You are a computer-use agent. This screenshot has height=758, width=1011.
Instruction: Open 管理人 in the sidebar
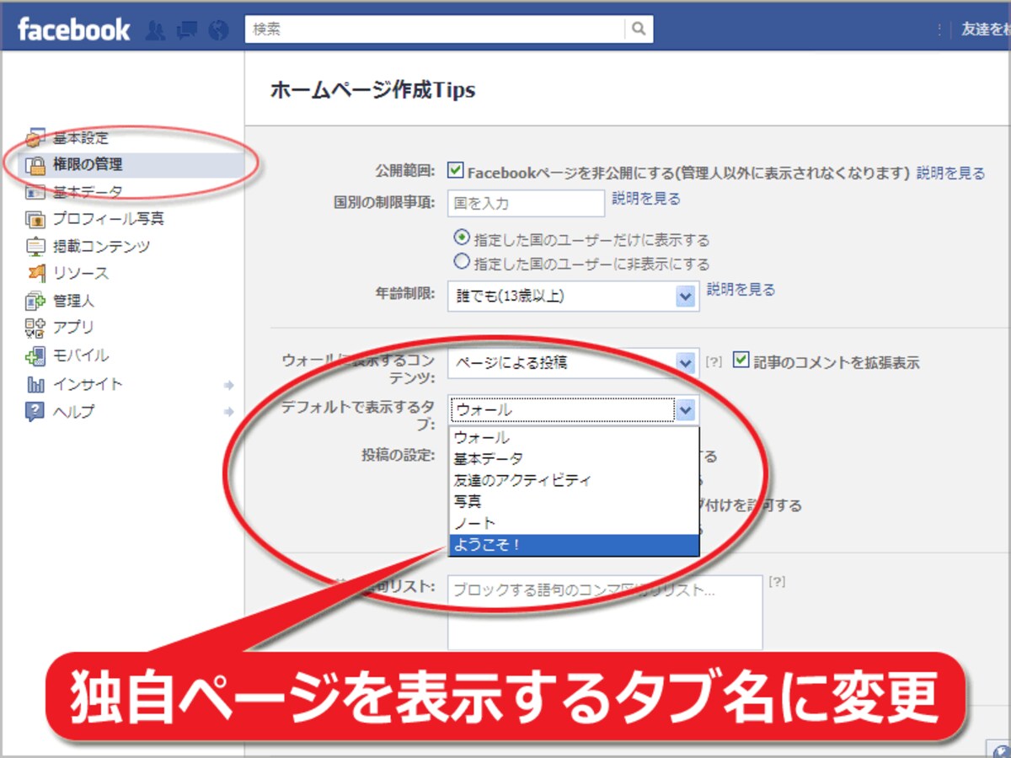pos(73,301)
